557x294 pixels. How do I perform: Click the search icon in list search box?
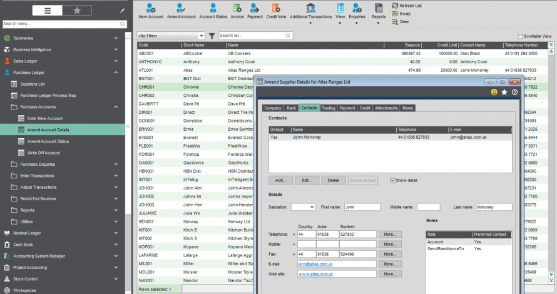click(288, 36)
